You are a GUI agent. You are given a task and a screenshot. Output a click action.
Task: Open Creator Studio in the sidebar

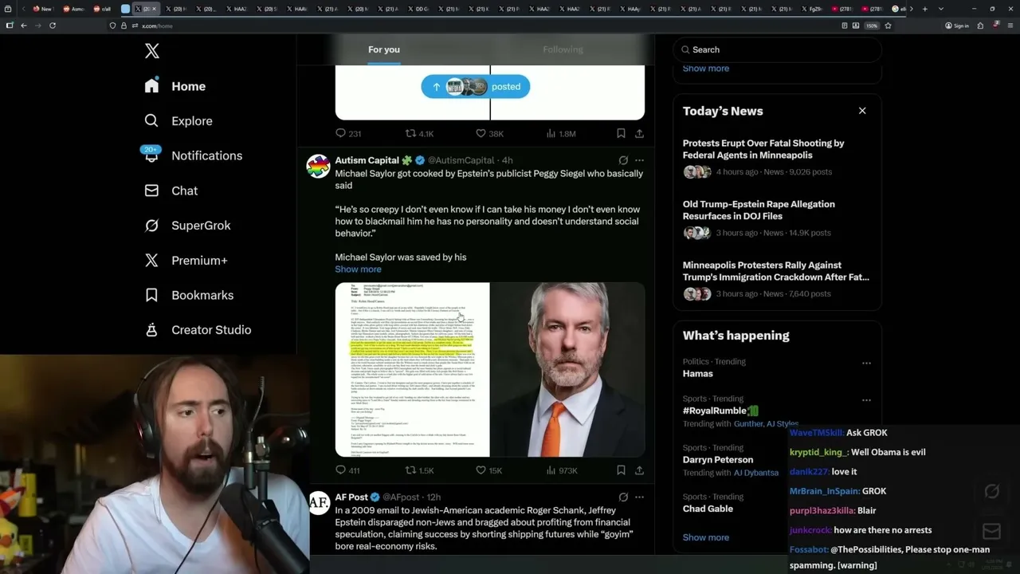click(198, 330)
